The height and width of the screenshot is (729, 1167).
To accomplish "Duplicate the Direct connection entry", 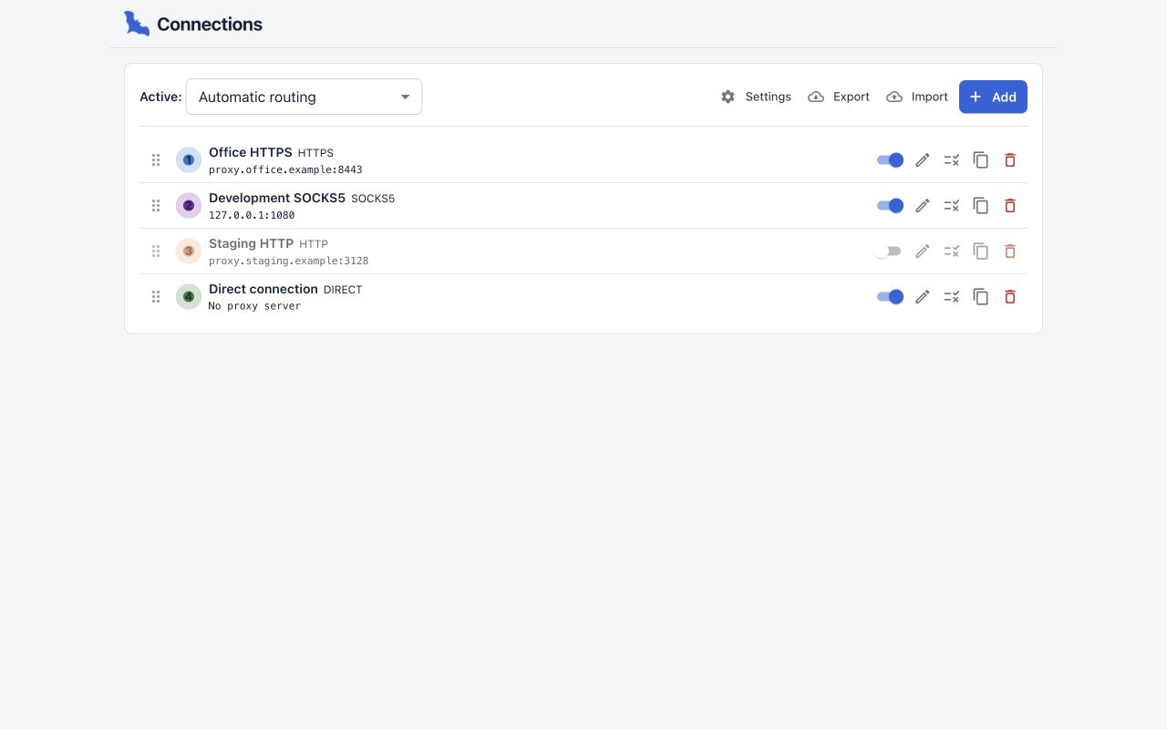I will [x=981, y=297].
